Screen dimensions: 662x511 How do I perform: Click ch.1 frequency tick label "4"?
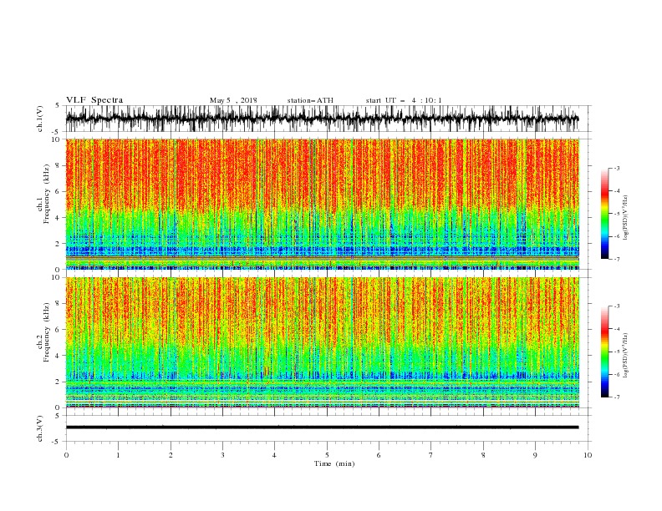tap(58, 218)
